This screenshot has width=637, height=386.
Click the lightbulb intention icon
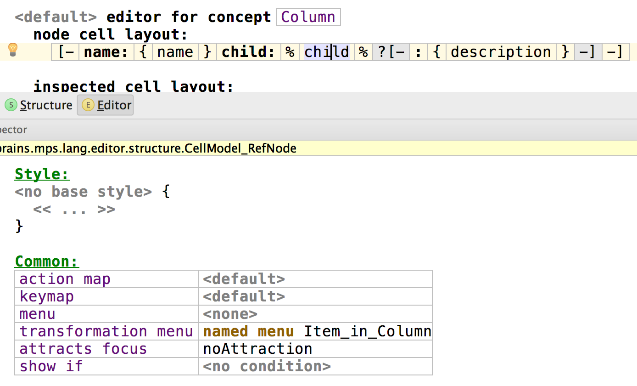pyautogui.click(x=13, y=50)
